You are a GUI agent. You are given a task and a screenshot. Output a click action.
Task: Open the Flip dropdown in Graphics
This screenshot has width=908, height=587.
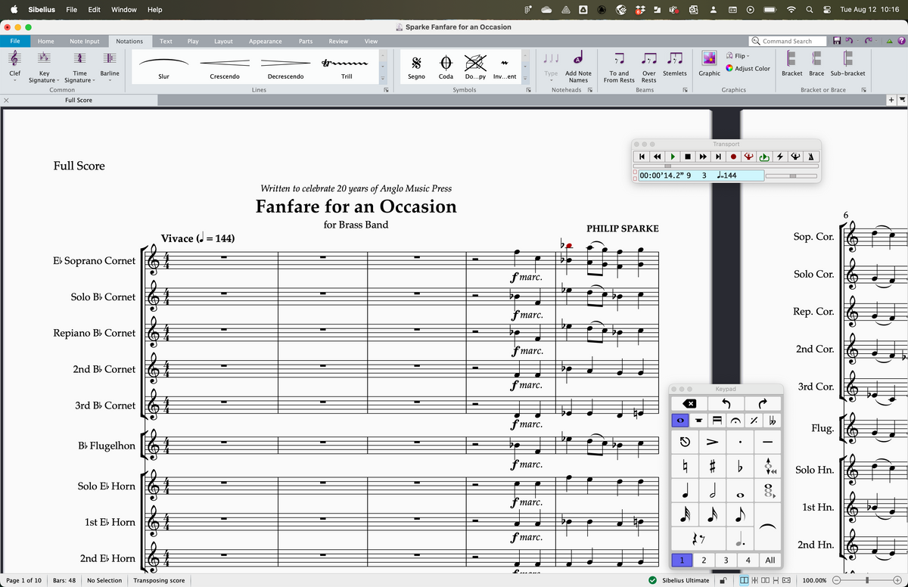pos(737,56)
